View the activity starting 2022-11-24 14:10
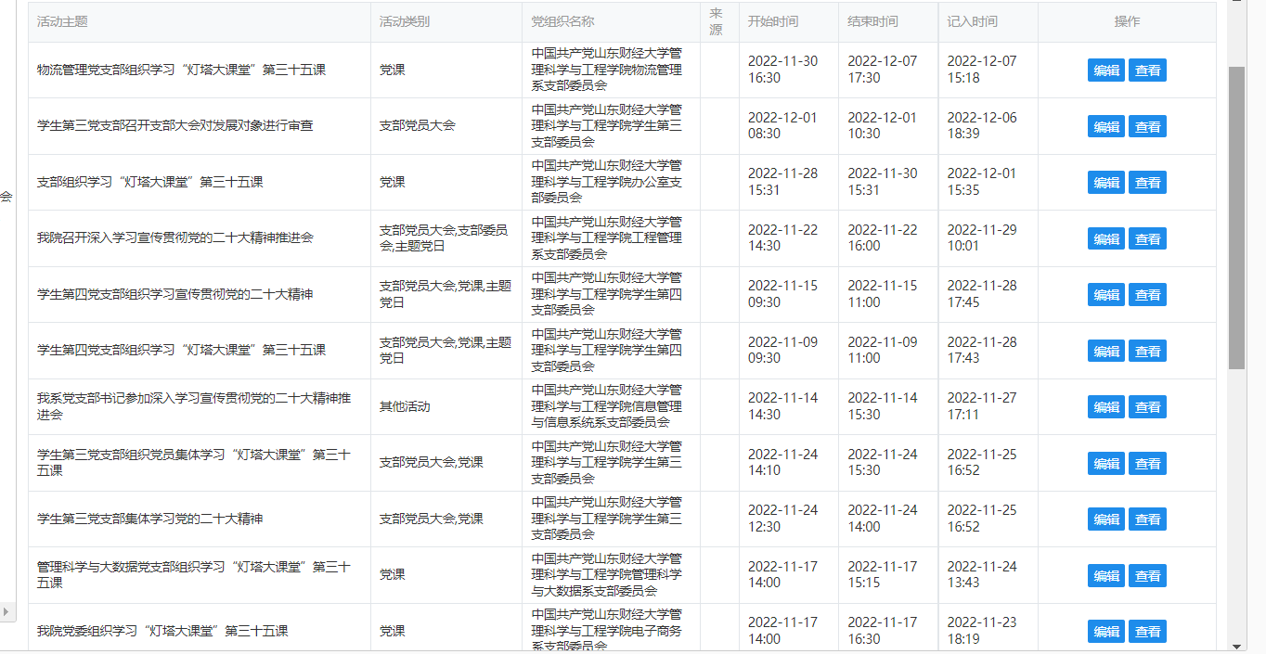 1147,463
